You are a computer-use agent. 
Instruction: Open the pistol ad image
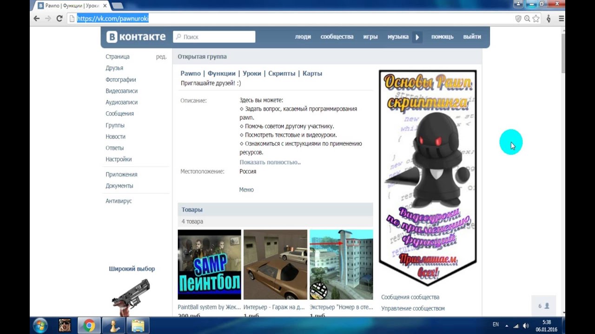point(131,297)
